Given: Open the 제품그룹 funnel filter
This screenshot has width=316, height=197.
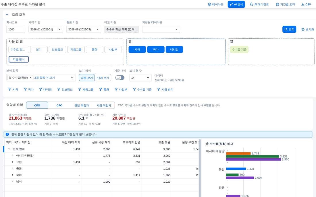Looking at the screenshot, I should [86, 89].
